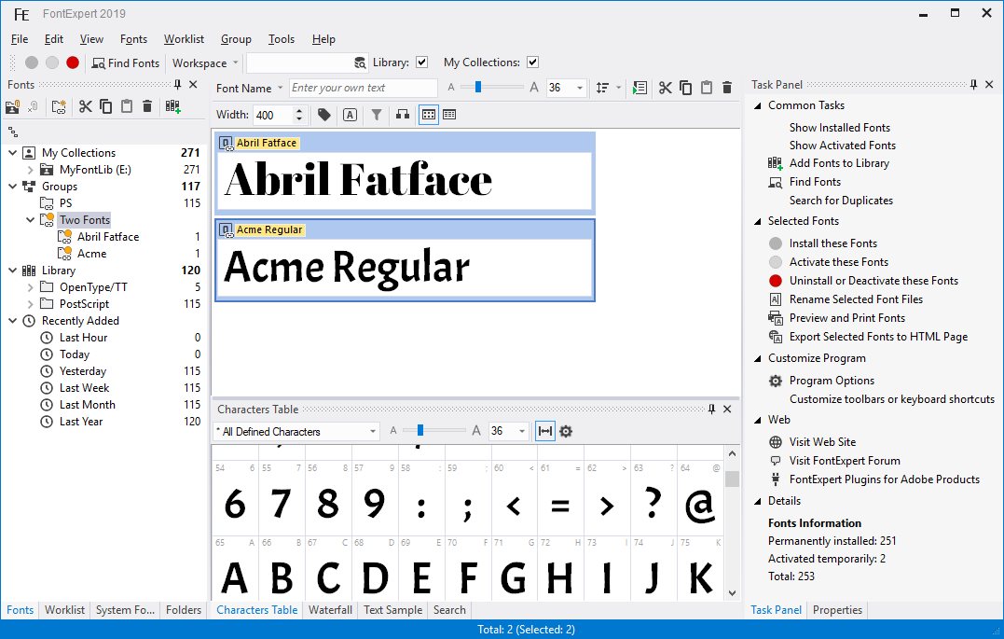Click the tree structure icon above My Collections
The width and height of the screenshot is (1004, 639).
click(13, 132)
